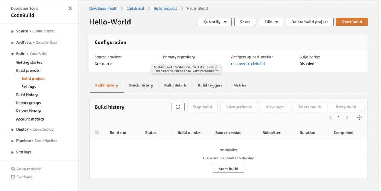Expand the Deploy CodeDeploy section

pyautogui.click(x=13, y=130)
